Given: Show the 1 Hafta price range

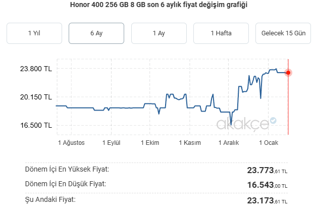Looking at the screenshot, I should 221,33.
